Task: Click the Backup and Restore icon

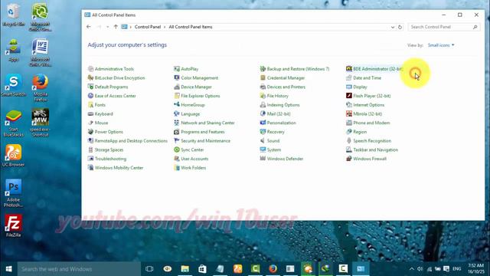Action: (263, 69)
